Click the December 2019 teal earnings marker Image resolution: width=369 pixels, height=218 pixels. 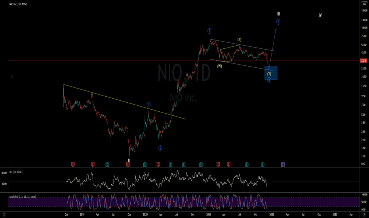tap(145, 164)
